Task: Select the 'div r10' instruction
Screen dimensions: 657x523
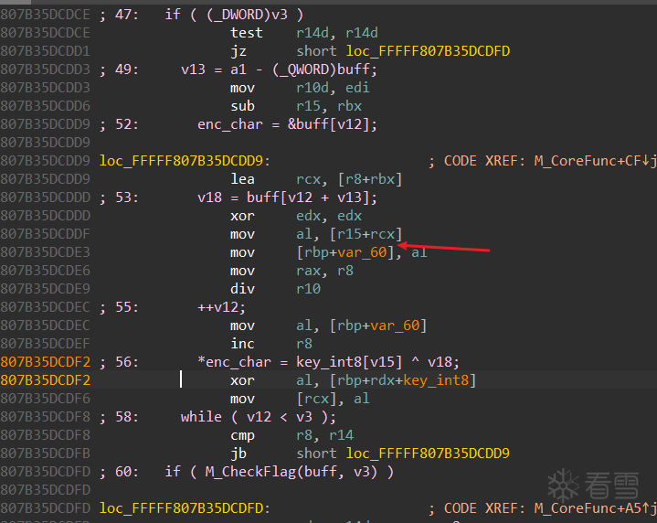Action: [275, 289]
